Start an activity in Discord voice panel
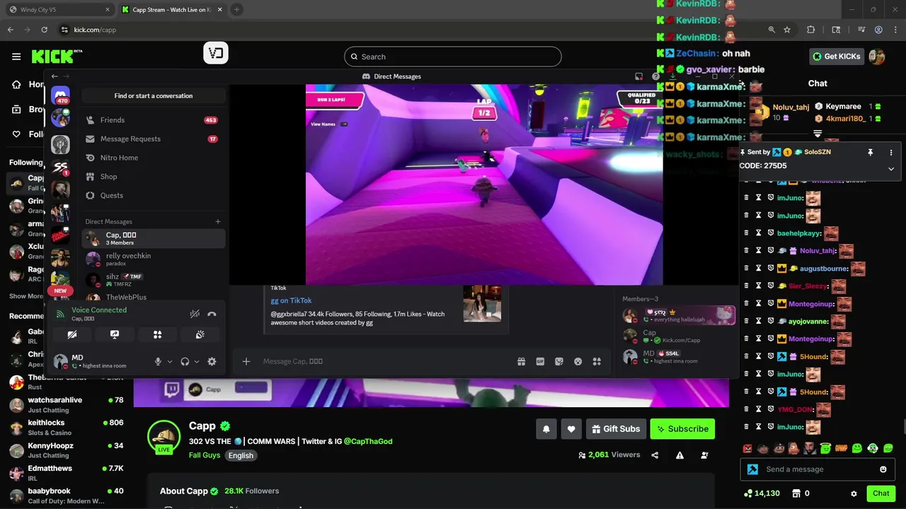 point(158,334)
